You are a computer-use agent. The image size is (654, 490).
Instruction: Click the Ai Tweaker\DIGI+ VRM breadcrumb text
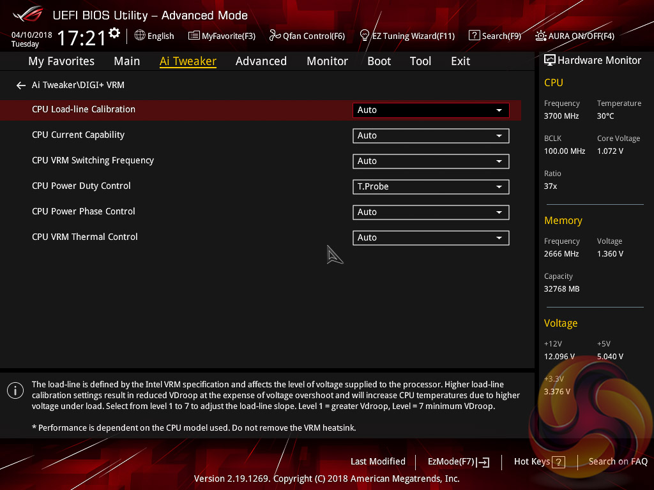pos(78,85)
